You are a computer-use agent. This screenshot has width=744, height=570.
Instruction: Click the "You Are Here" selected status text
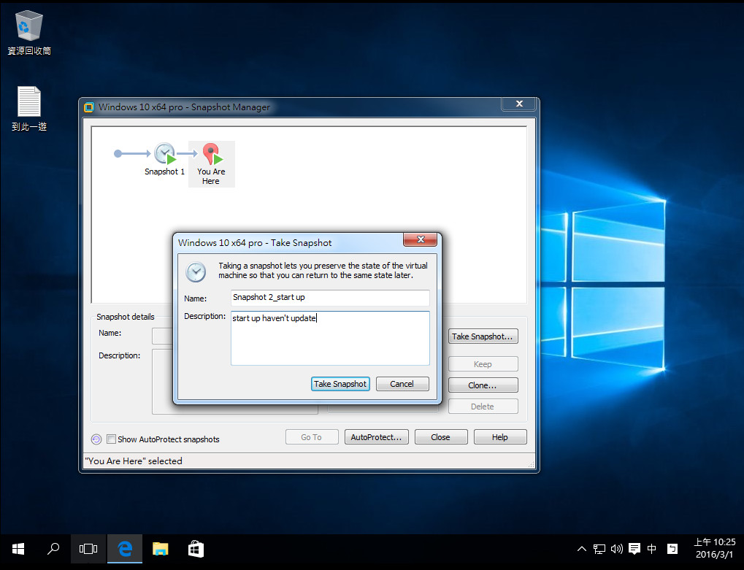(x=134, y=461)
